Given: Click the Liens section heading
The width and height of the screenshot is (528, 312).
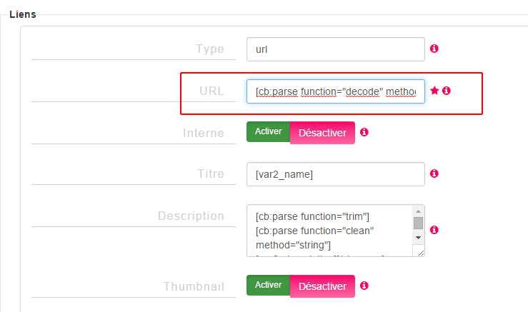Looking at the screenshot, I should click(23, 14).
